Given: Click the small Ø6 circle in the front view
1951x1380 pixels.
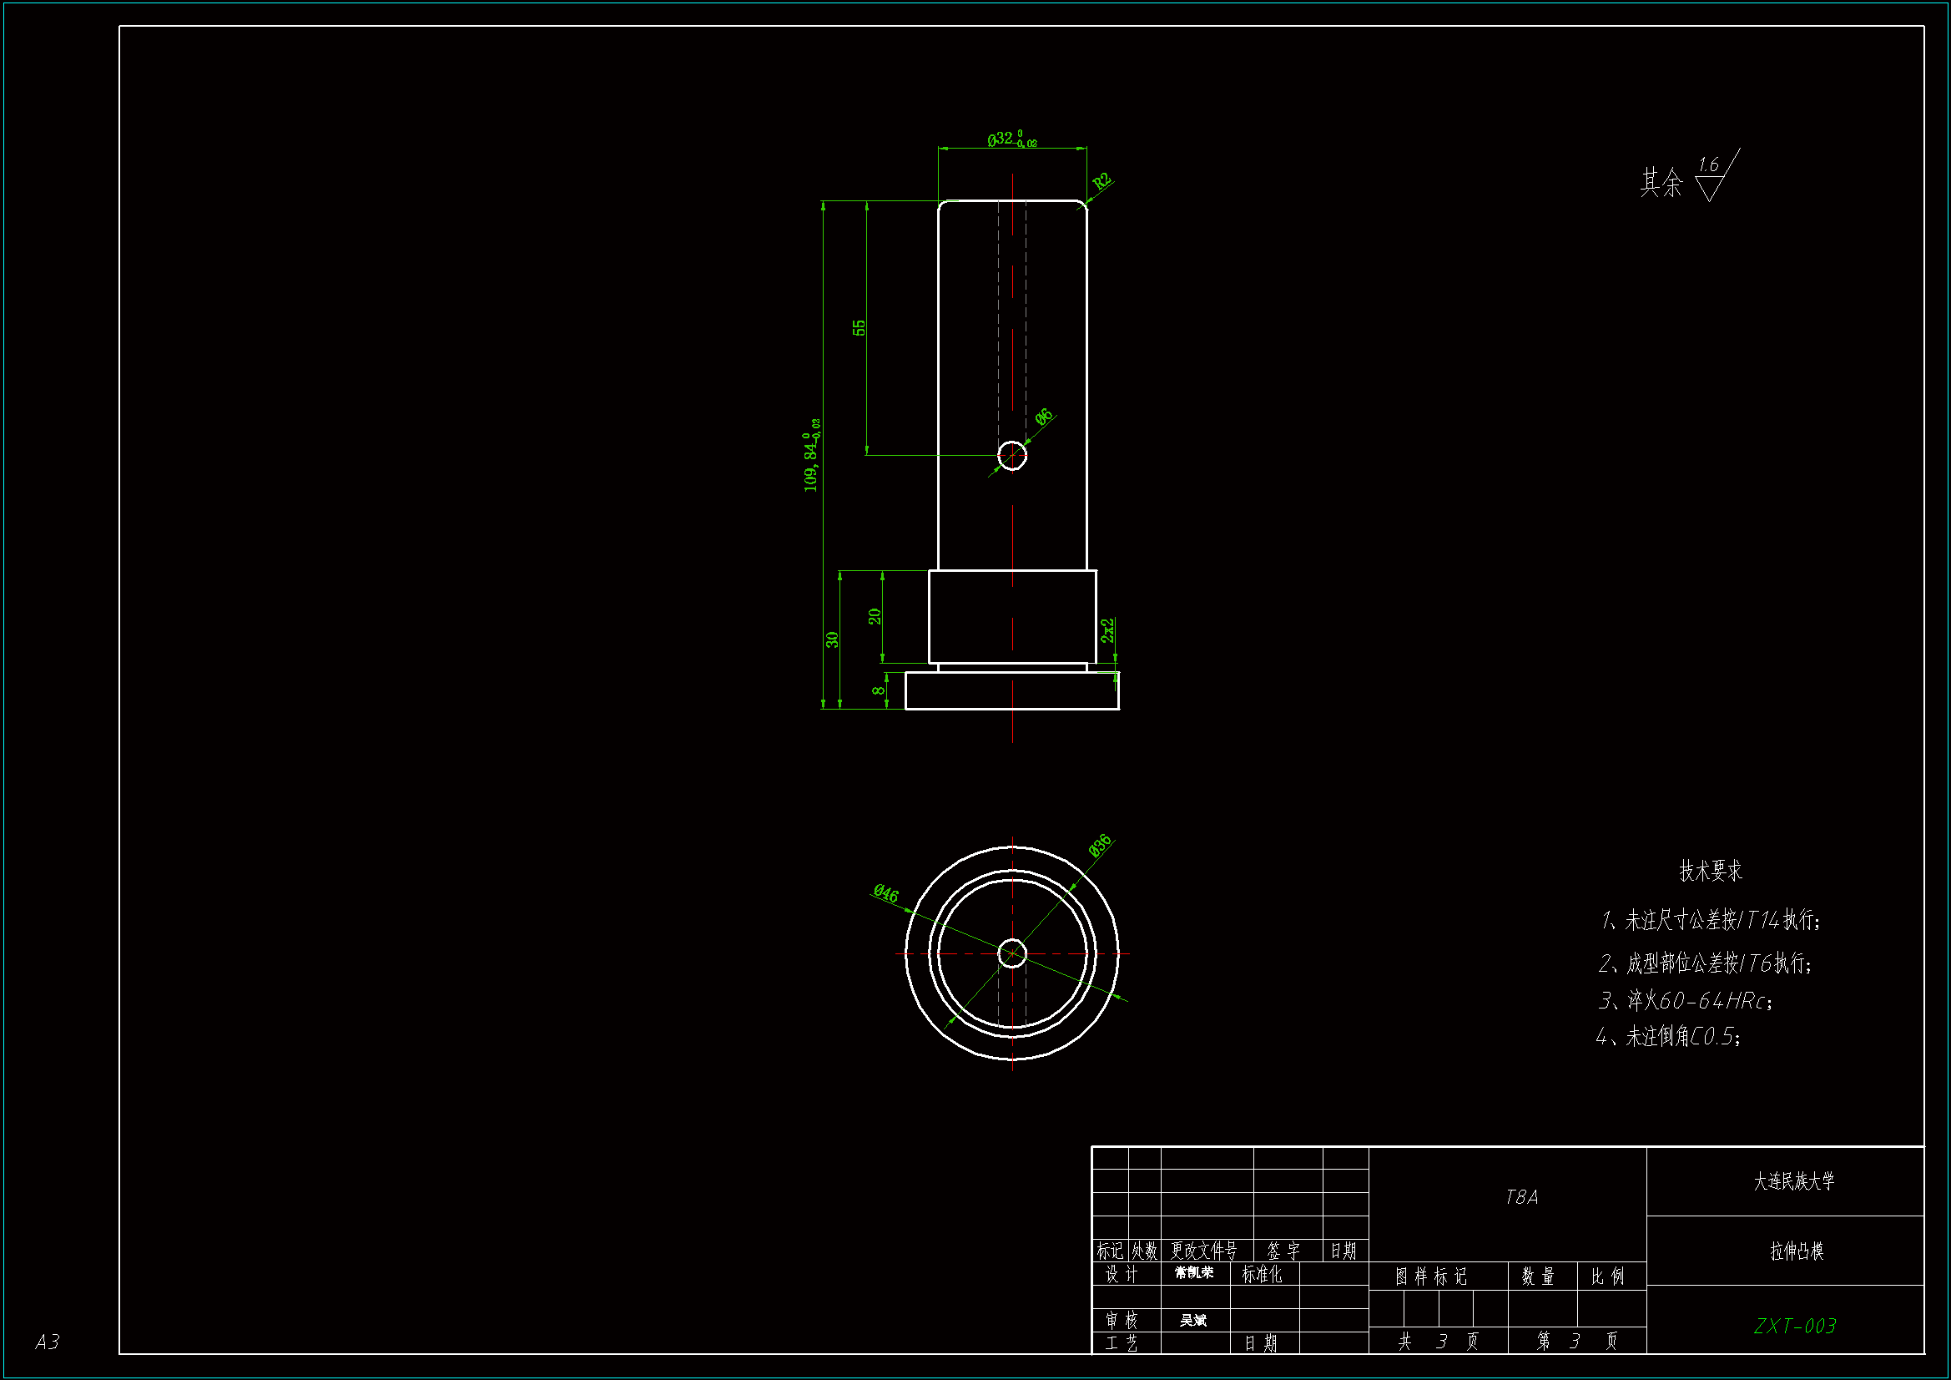Looking at the screenshot, I should [x=1011, y=455].
